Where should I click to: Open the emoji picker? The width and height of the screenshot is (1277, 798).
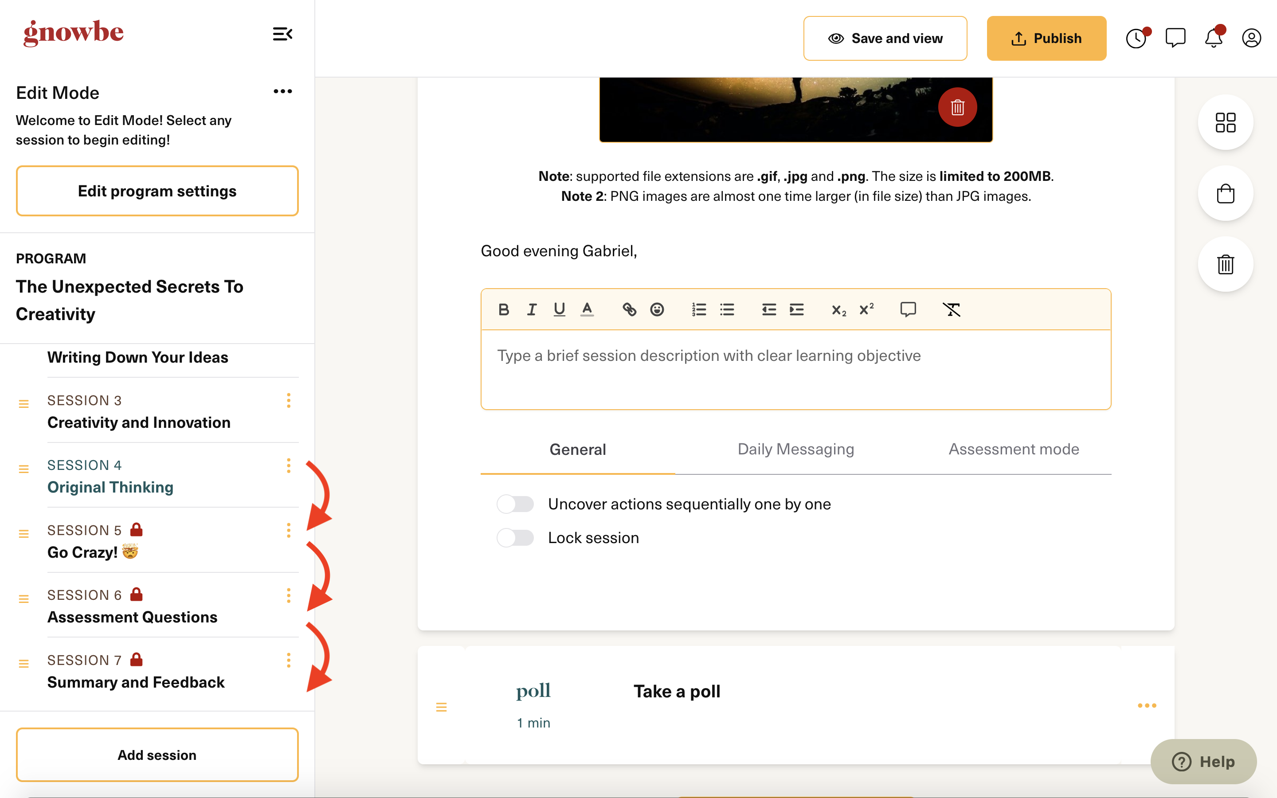coord(657,310)
